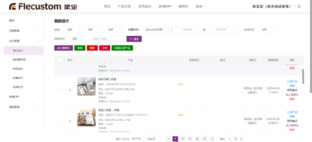Open 概览 in the sidebar
312x142 pixels.
[x=12, y=21]
